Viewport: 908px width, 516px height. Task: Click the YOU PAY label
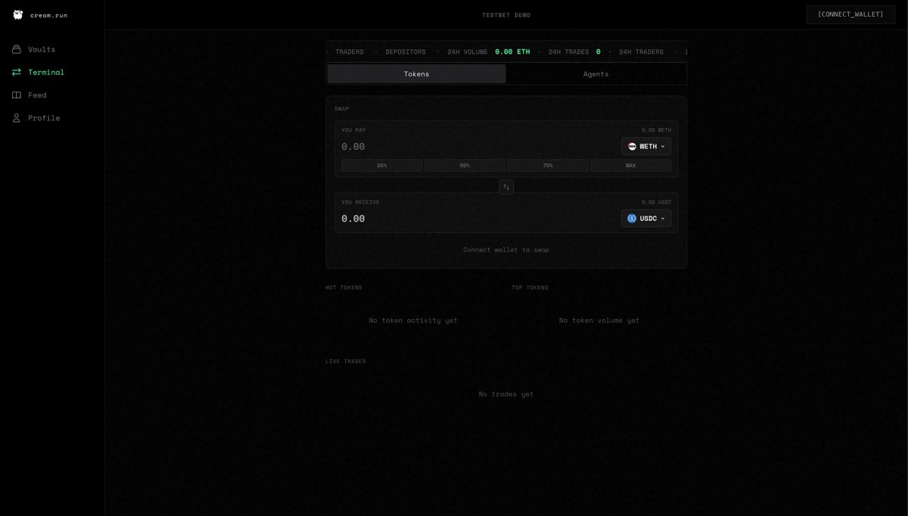[353, 130]
